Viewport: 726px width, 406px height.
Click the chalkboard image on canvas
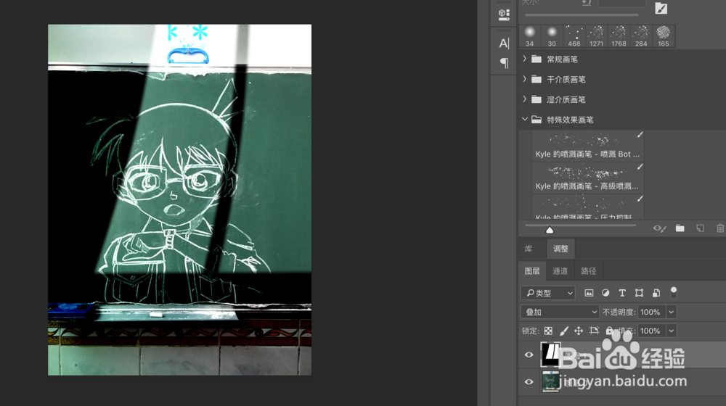[x=179, y=200]
